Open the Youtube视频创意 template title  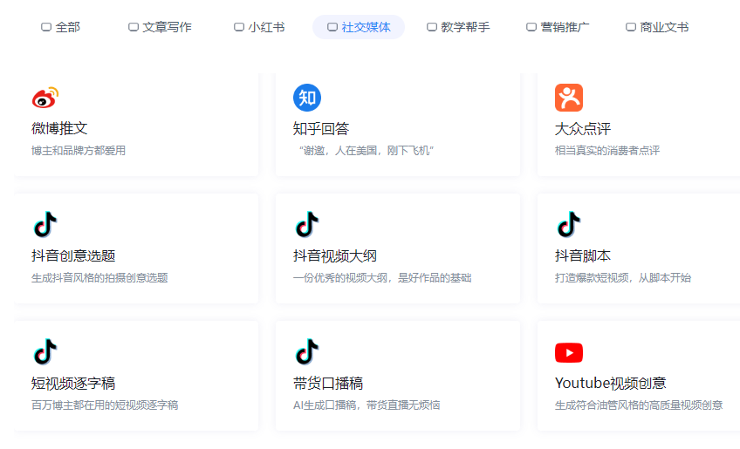[x=611, y=383]
